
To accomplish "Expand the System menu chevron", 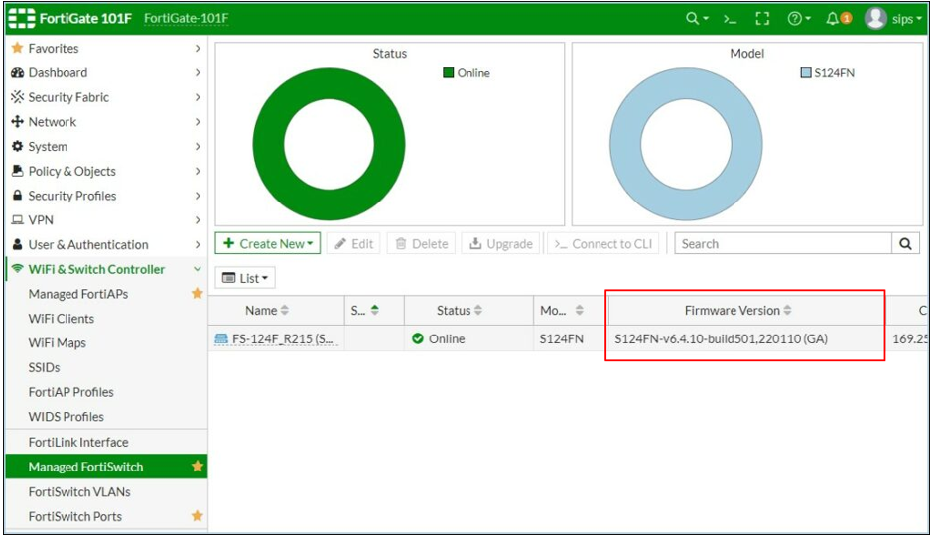I will [198, 146].
